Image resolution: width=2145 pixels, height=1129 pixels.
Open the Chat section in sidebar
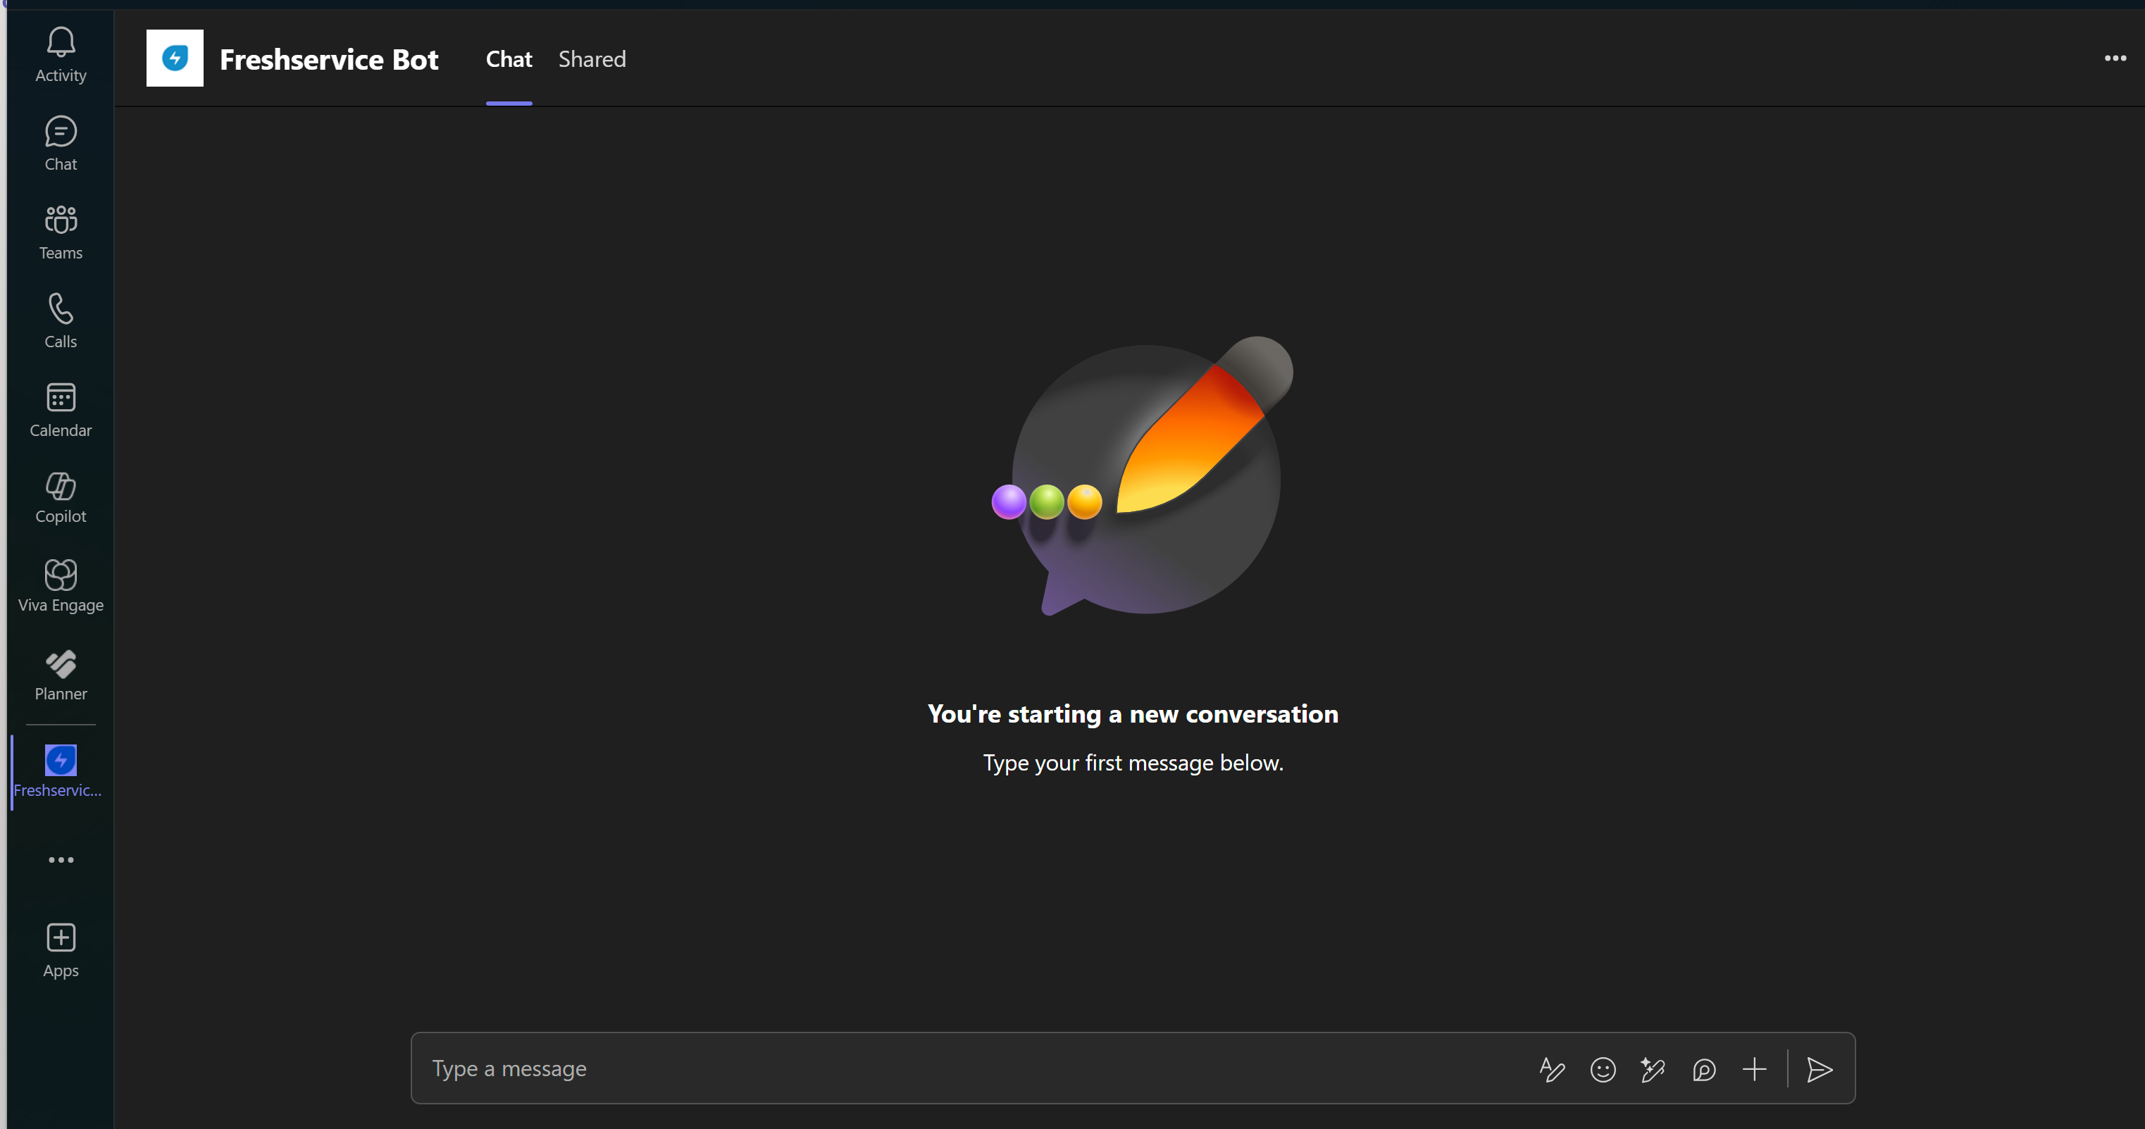click(x=61, y=143)
